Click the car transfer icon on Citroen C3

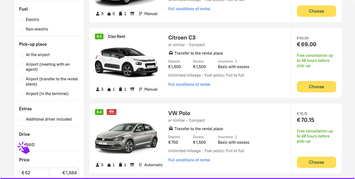pos(171,53)
